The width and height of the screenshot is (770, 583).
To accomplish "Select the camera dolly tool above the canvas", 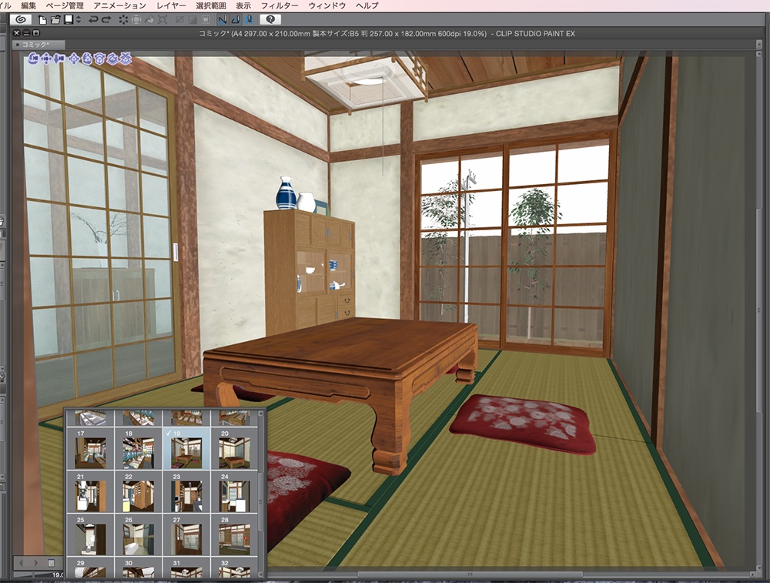I will click(x=59, y=59).
